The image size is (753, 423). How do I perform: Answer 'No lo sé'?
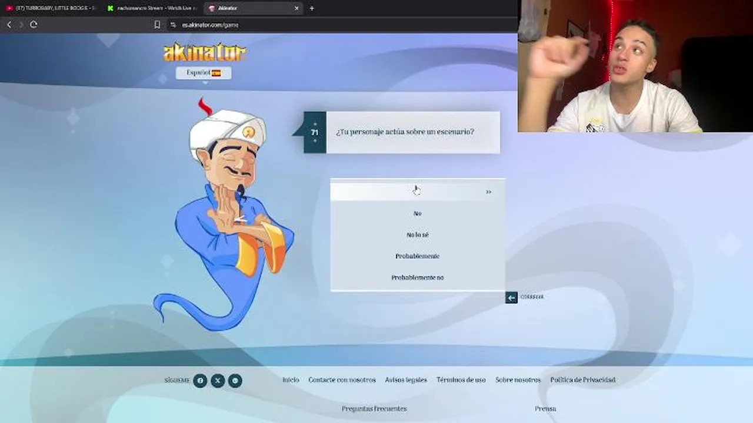pos(417,235)
